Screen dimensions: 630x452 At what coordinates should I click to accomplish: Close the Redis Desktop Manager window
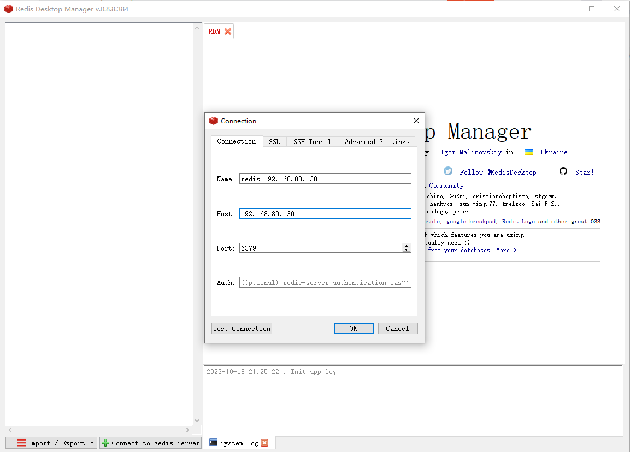click(x=617, y=9)
